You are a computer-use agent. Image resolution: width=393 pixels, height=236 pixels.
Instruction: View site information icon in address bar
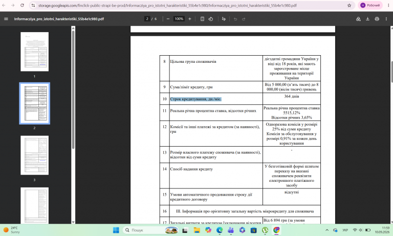33,5
